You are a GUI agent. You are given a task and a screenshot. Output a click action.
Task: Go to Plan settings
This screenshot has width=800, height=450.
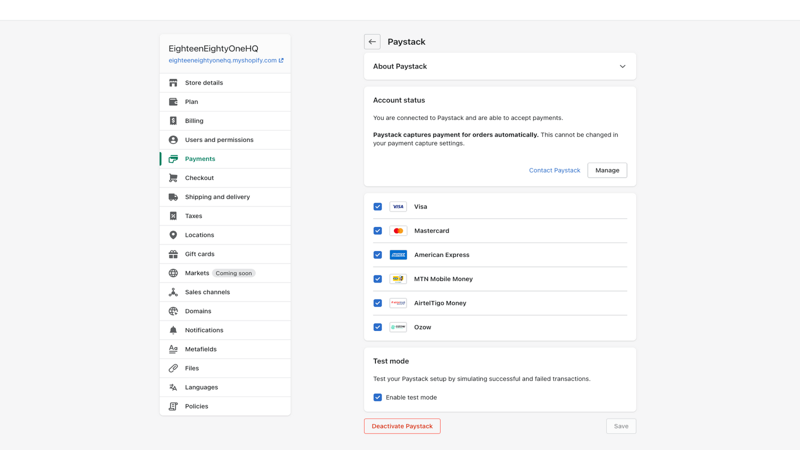point(225,101)
